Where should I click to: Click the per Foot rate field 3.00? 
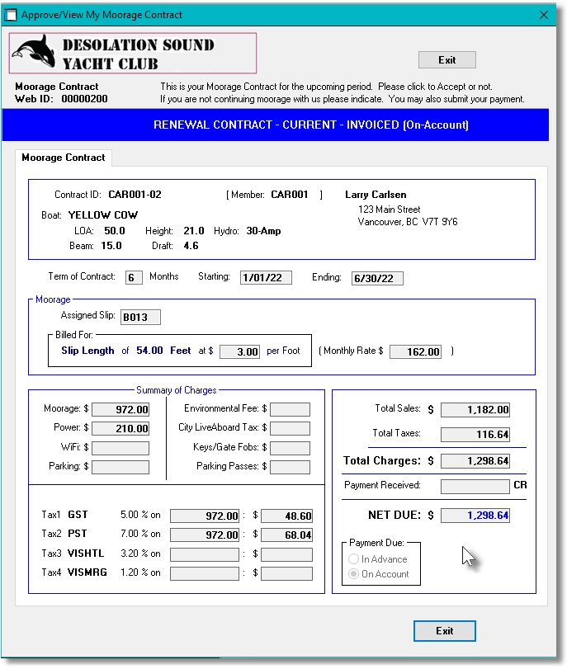pyautogui.click(x=239, y=352)
